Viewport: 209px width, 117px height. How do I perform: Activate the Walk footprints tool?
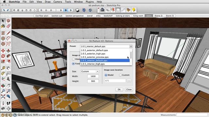click(x=8, y=103)
